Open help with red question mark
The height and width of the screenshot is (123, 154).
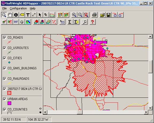(92, 22)
